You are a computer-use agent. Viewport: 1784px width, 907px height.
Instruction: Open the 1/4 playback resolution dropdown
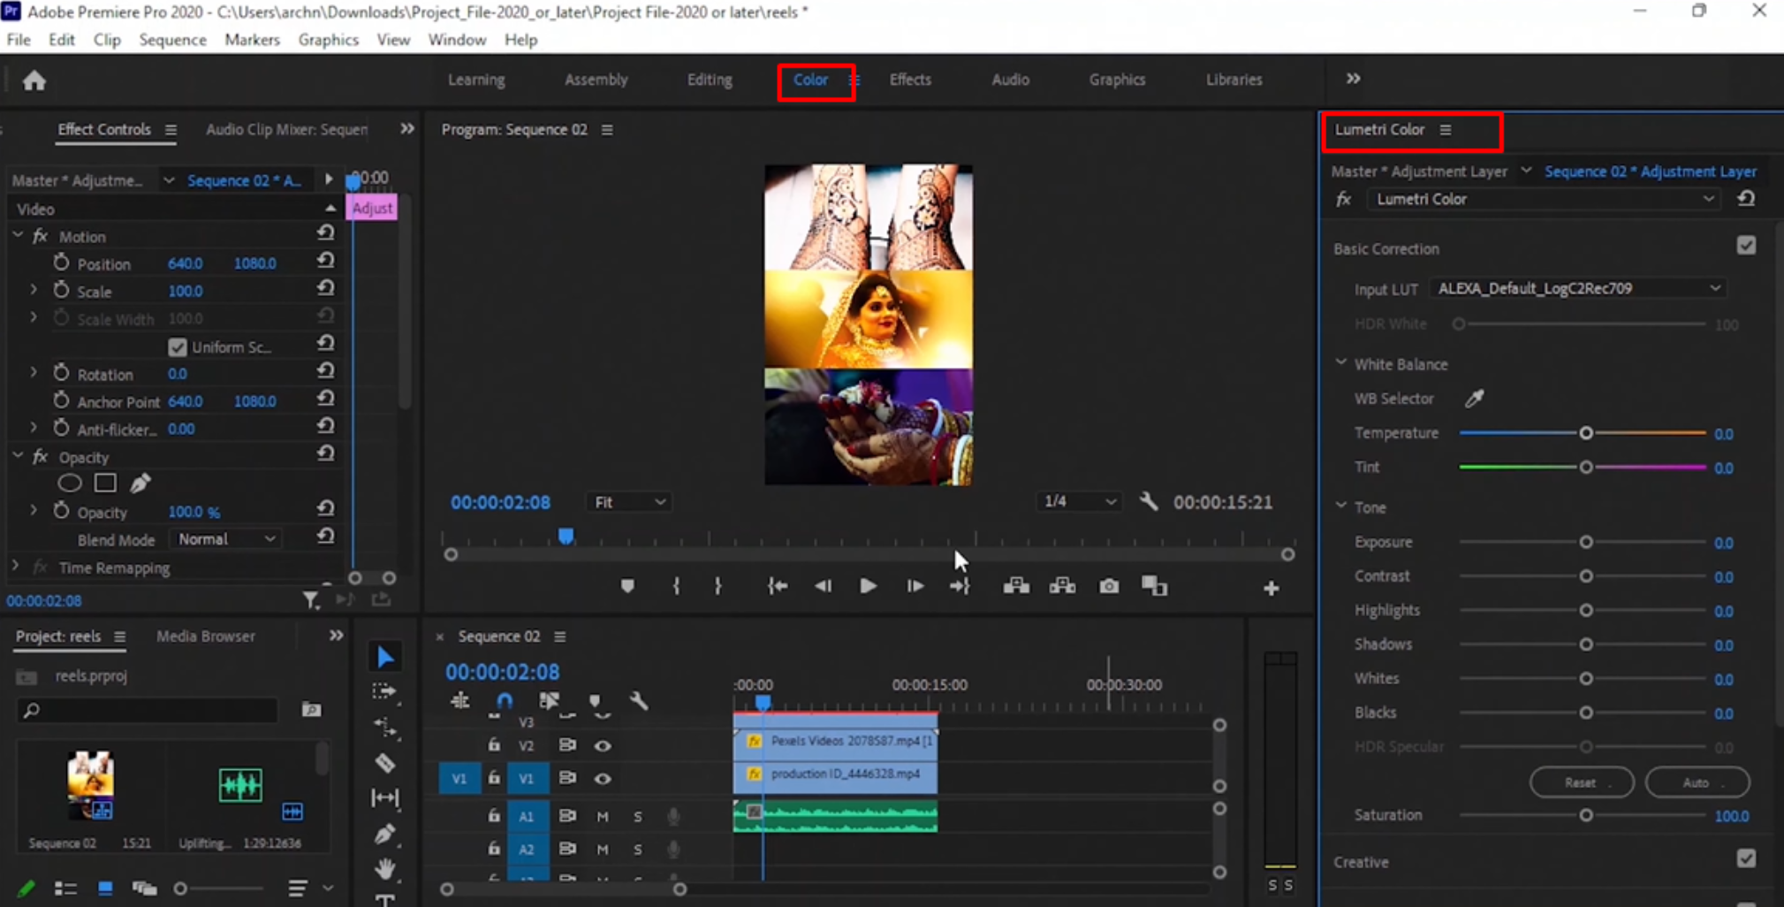(x=1078, y=501)
